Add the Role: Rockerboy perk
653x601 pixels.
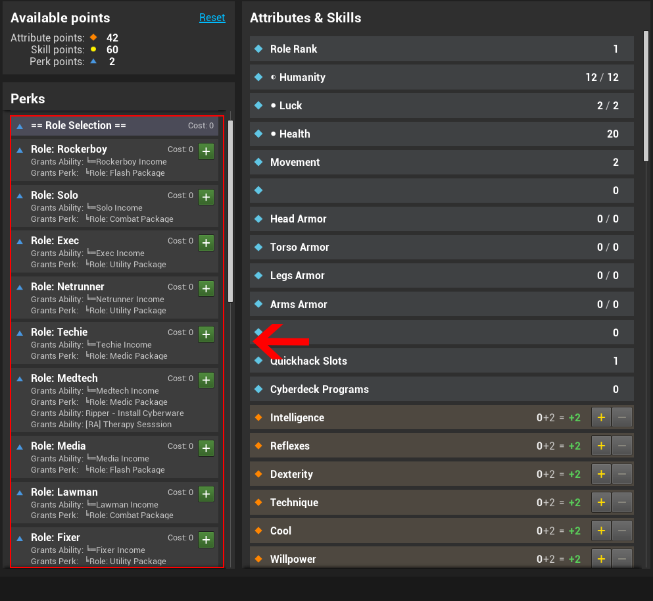206,151
